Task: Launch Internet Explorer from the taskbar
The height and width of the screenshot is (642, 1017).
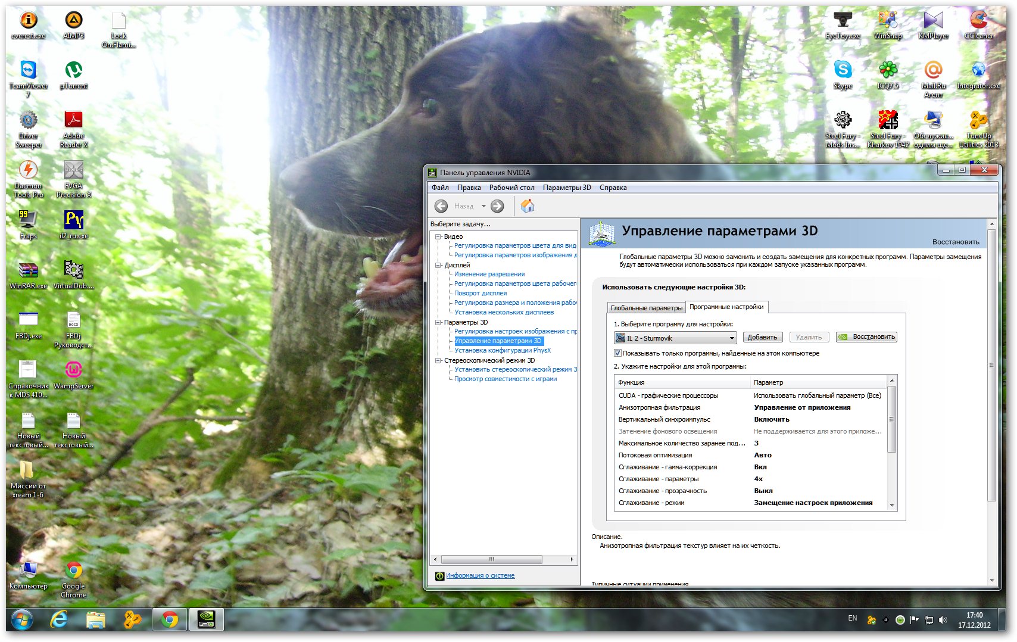Action: click(59, 620)
